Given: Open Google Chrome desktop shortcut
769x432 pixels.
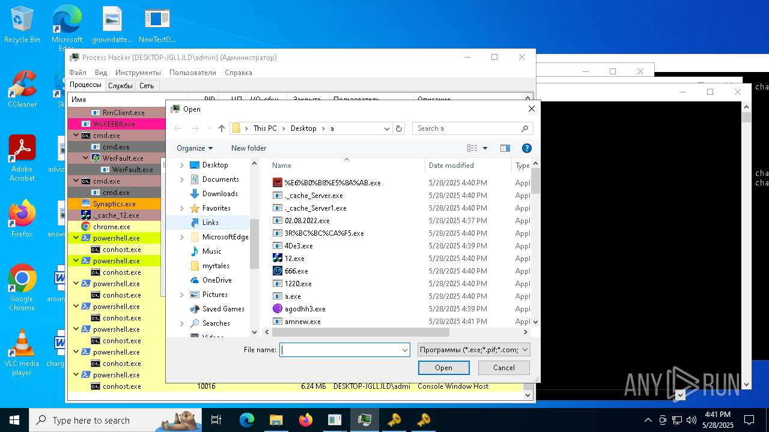Looking at the screenshot, I should pyautogui.click(x=22, y=288).
